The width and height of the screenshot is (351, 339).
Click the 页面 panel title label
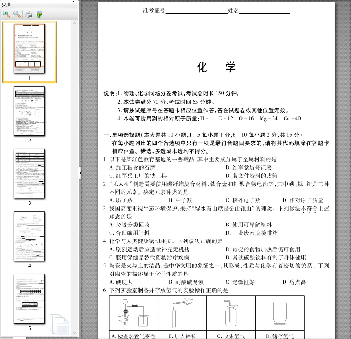[x=6, y=3]
